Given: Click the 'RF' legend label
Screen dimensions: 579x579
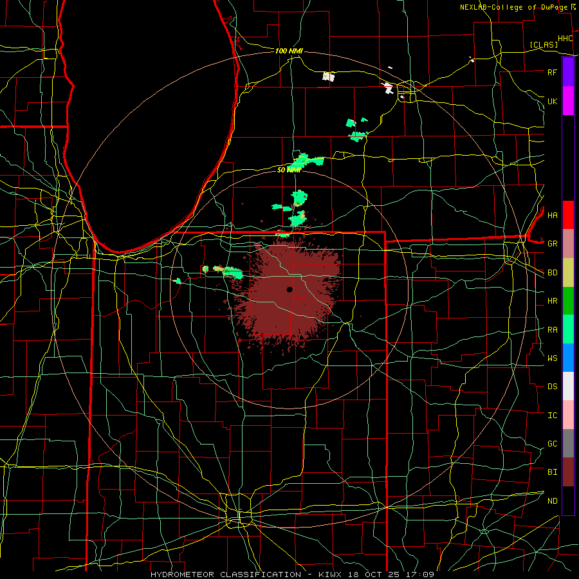Looking at the screenshot, I should pyautogui.click(x=552, y=72).
